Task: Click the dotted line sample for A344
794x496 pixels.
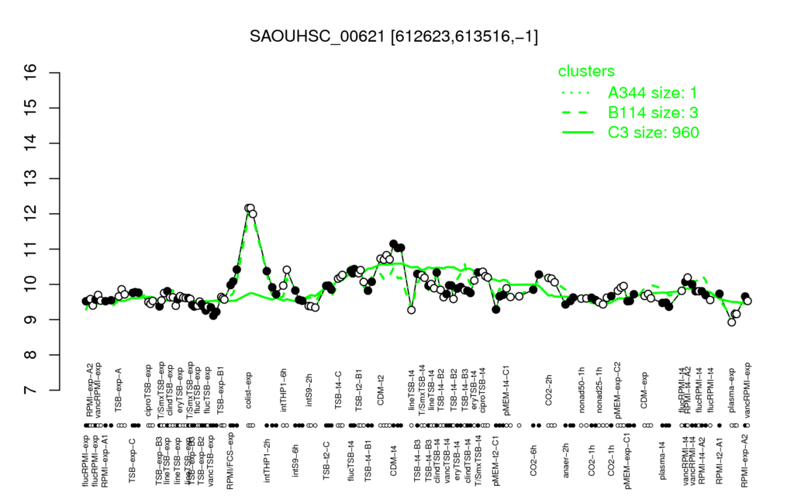Action: pos(577,93)
